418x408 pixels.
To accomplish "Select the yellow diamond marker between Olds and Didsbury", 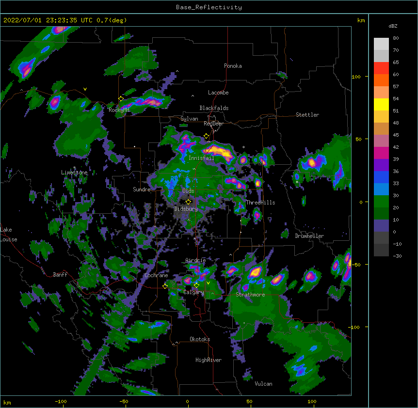I will [189, 202].
